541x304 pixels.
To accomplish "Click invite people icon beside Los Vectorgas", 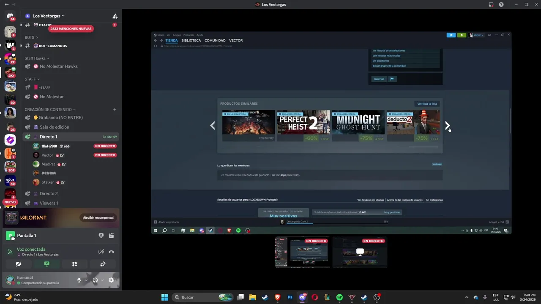I will click(115, 16).
